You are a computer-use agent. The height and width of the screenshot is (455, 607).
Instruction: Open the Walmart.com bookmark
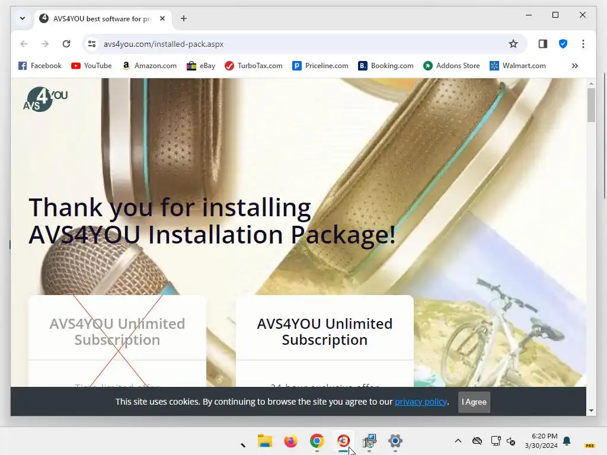pyautogui.click(x=518, y=66)
